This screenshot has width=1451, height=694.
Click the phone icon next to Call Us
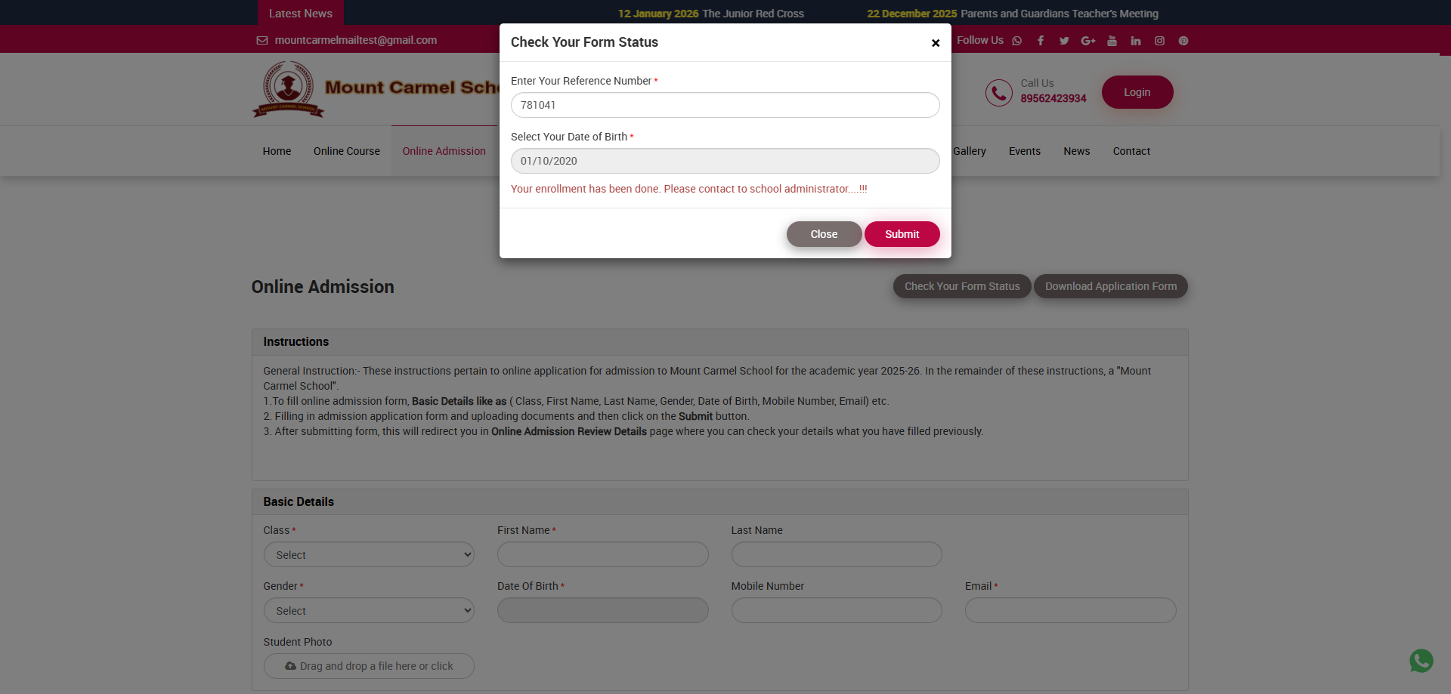pos(999,92)
